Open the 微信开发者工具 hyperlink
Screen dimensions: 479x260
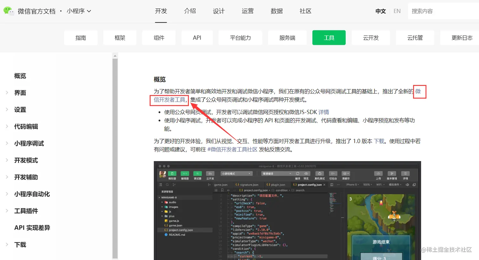point(170,100)
